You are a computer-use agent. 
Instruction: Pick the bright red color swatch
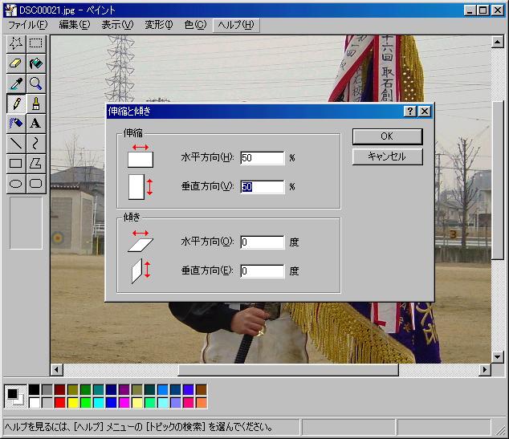click(x=60, y=403)
